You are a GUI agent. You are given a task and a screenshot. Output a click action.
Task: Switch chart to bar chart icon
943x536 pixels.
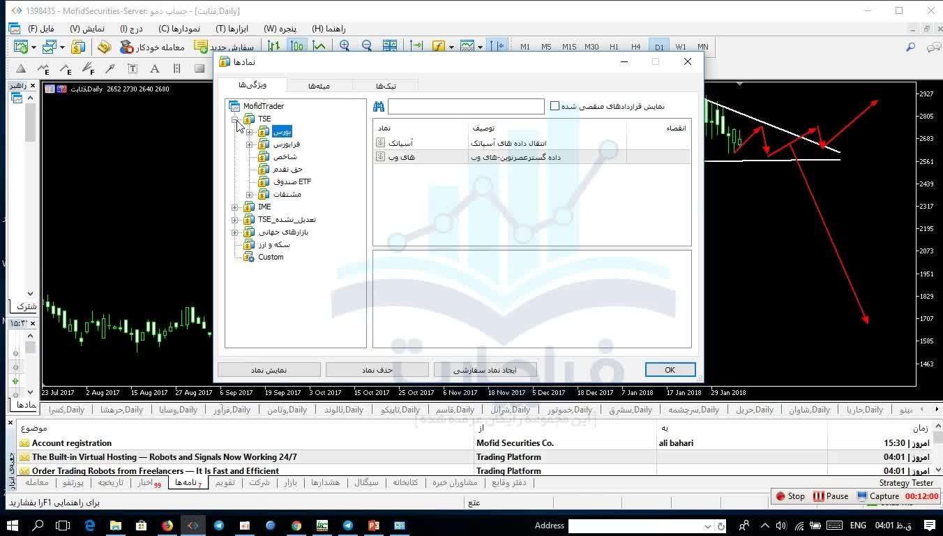274,46
